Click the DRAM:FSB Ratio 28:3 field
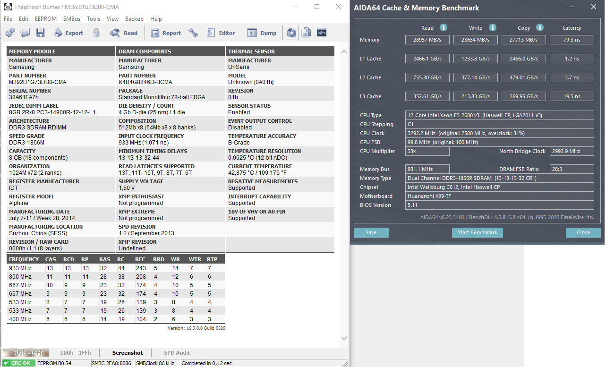This screenshot has width=606, height=367. point(572,169)
